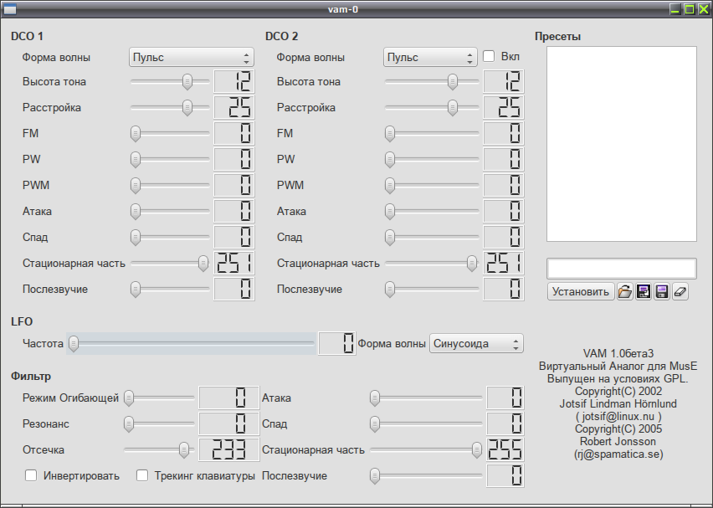Viewport: 713px width, 508px height.
Task: Click DCO 1 PWM slider handle
Action: 136,186
